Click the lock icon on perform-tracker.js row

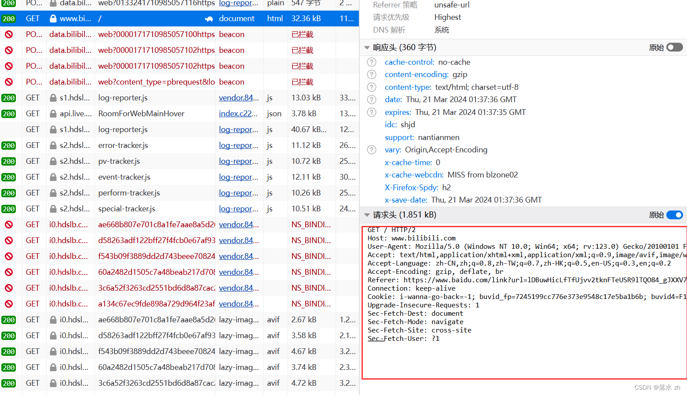(x=53, y=193)
